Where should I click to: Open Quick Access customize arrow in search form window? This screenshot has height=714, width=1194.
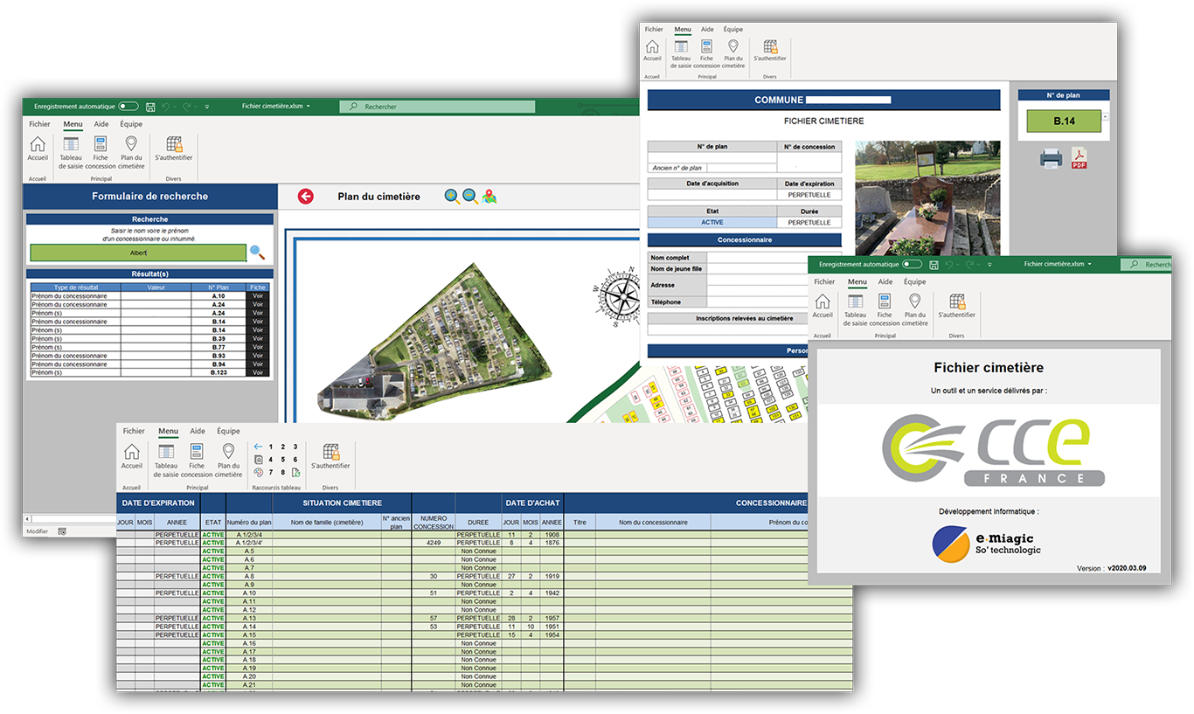coord(207,107)
